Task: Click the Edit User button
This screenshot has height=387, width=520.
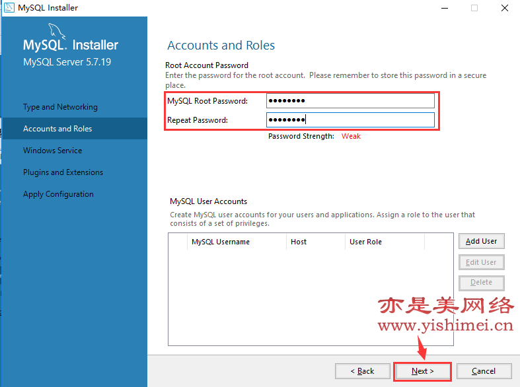Action: point(482,262)
